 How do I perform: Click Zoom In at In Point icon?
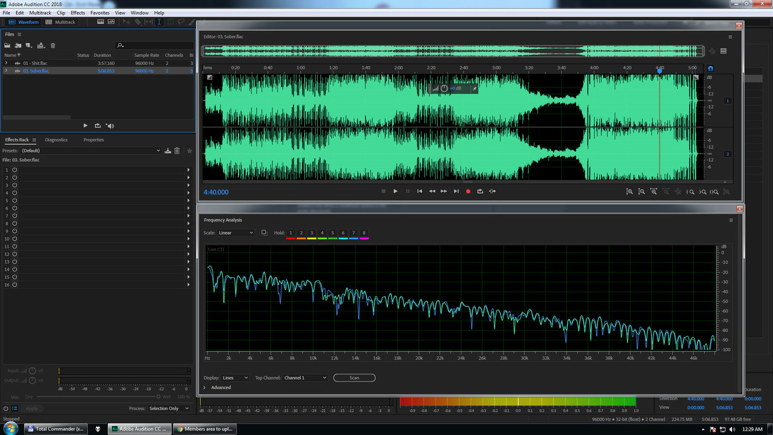[x=690, y=192]
